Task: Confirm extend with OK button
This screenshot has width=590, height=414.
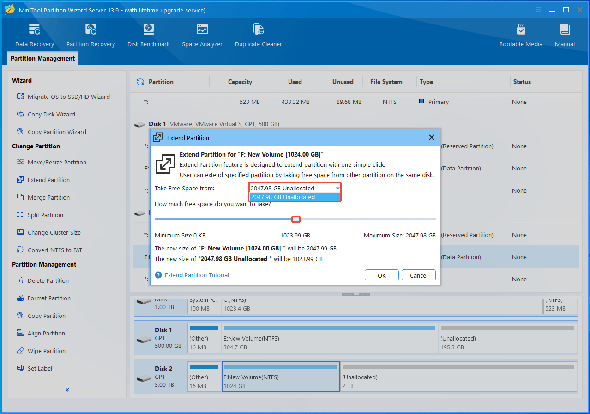Action: coord(381,275)
